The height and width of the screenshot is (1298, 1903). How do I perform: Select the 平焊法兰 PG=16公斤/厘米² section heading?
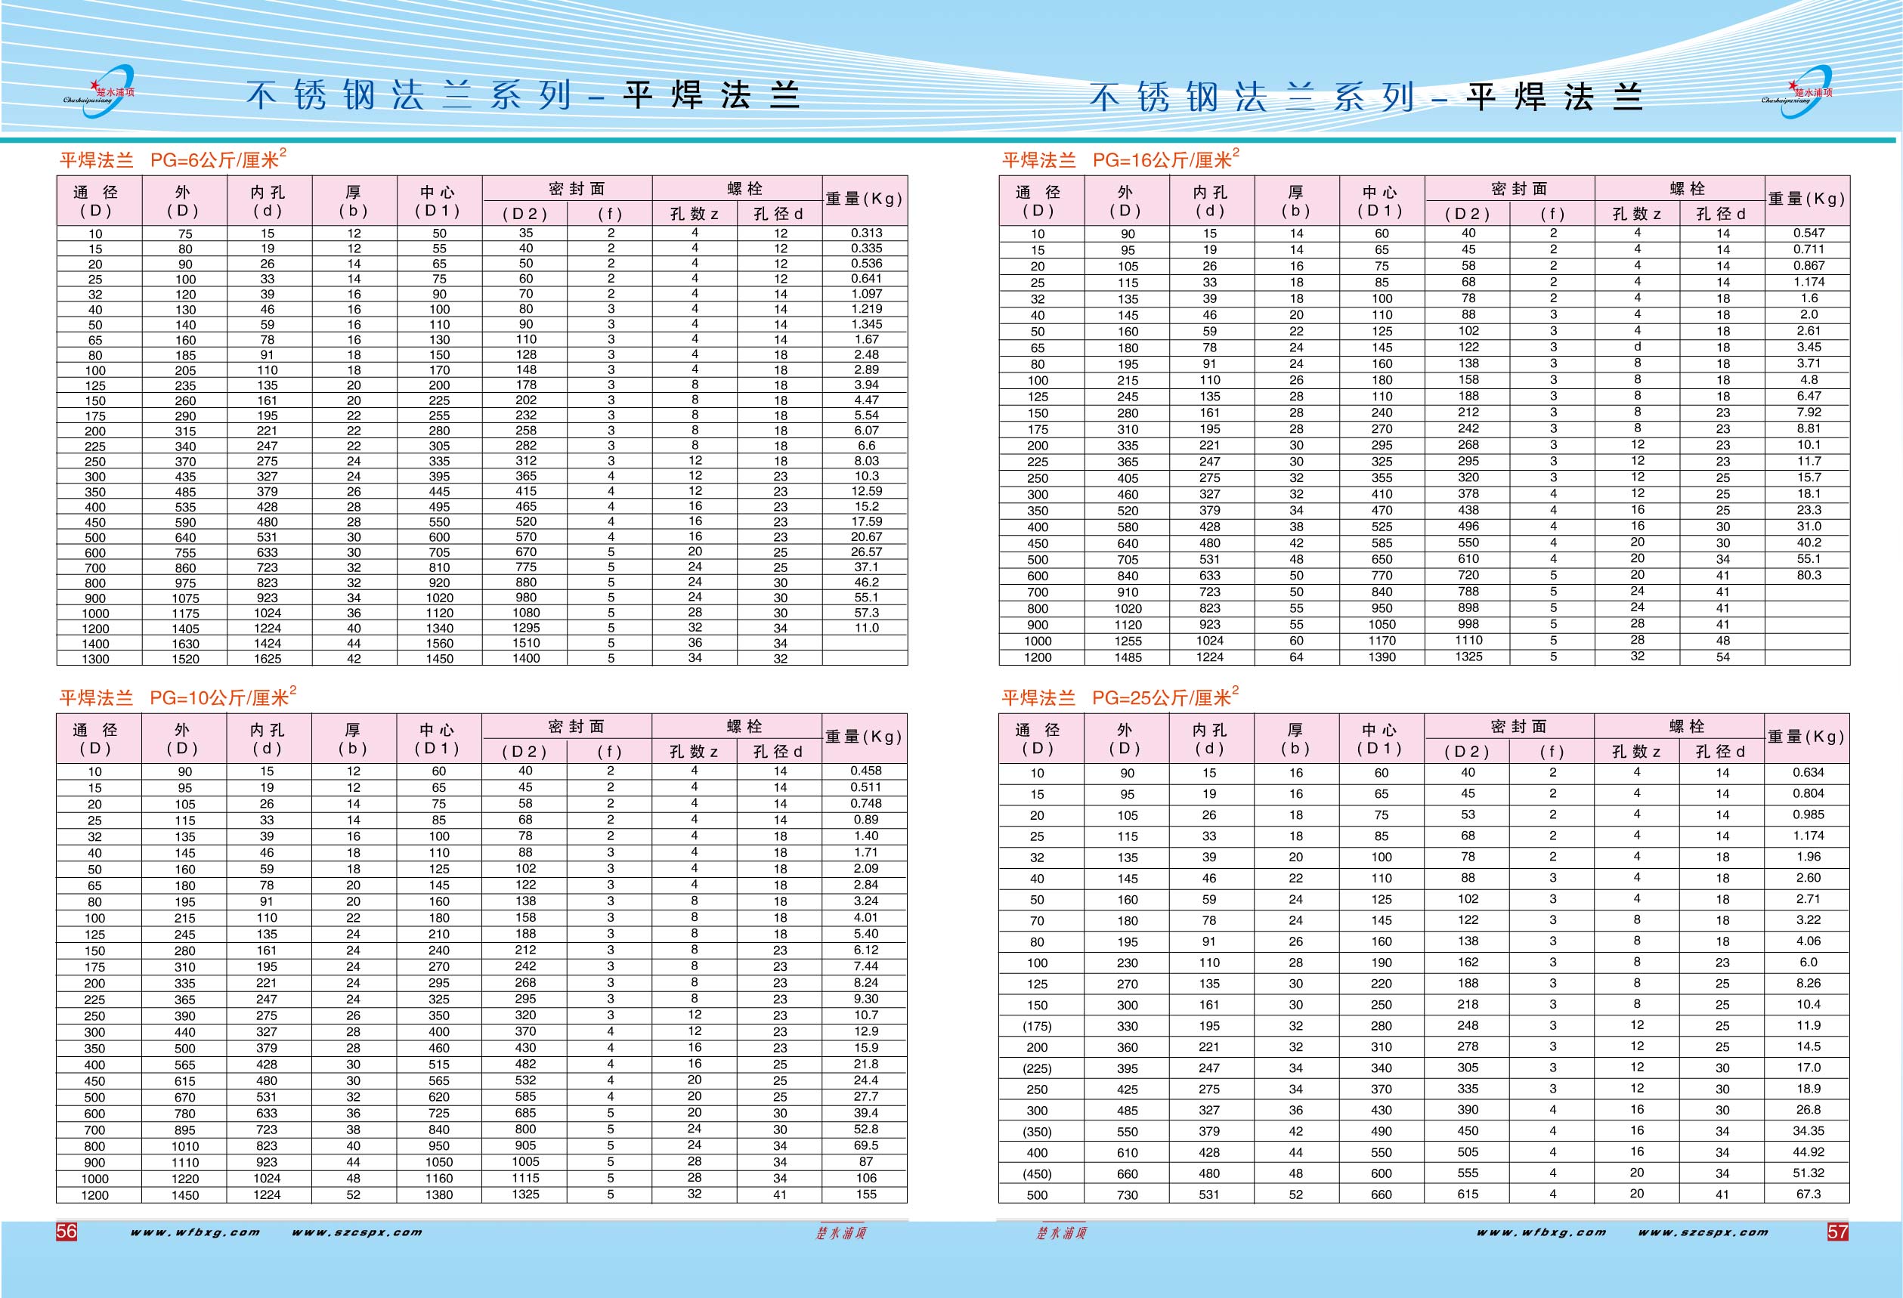click(1120, 159)
